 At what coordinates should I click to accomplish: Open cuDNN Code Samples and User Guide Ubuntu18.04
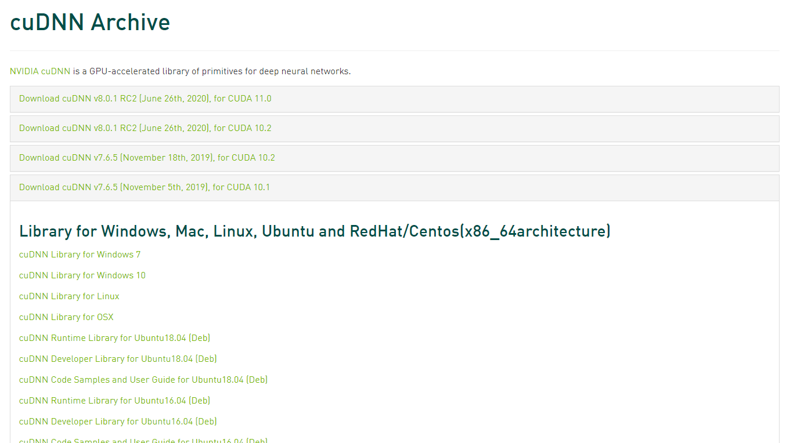click(143, 380)
